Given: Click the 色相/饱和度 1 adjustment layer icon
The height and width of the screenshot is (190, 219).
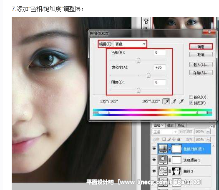Looking at the screenshot, I should pyautogui.click(x=163, y=149).
